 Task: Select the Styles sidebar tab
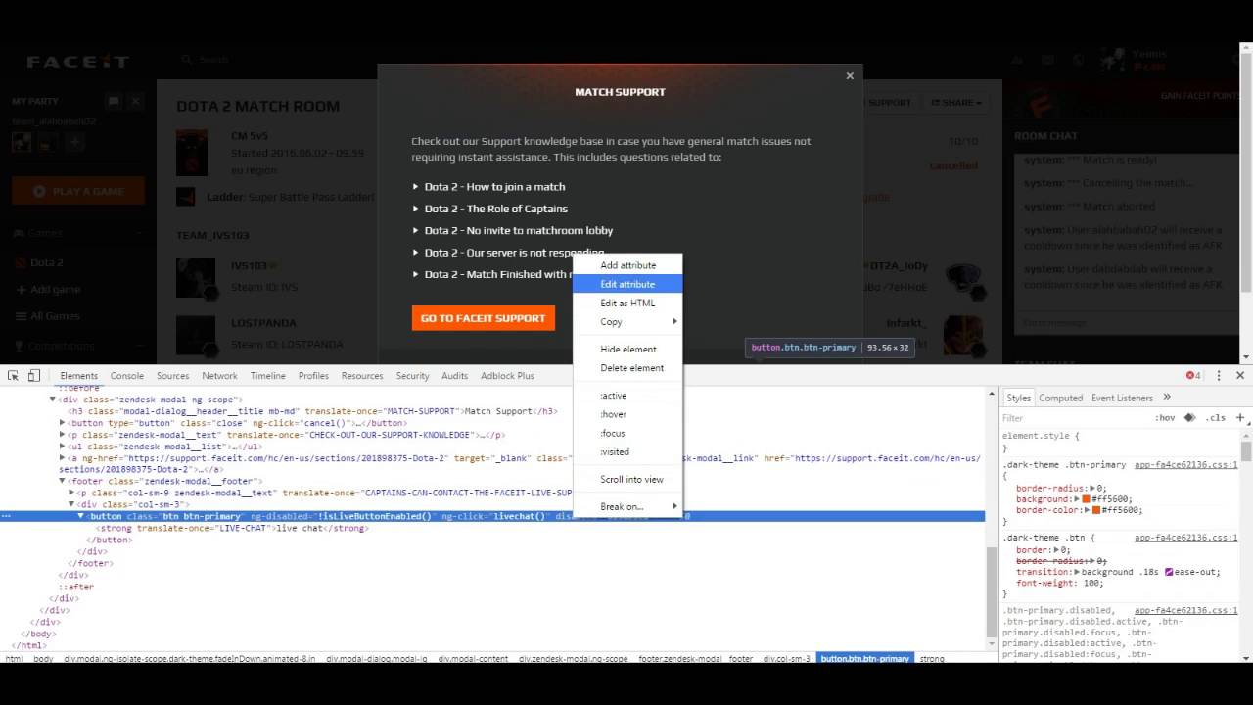point(1019,398)
